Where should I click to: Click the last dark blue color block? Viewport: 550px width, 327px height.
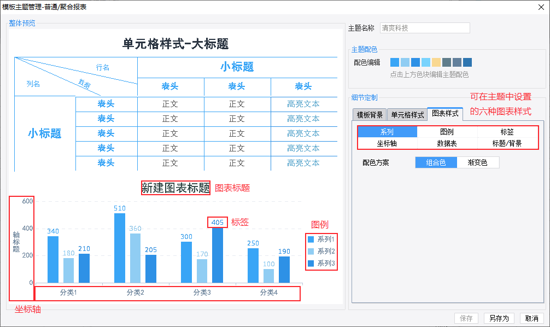[x=467, y=62]
